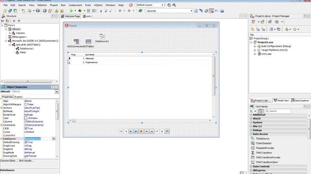Viewport: 311px width, 174px height.
Task: Click the green stack toolbar icon near Seconds
Action: pyautogui.click(x=140, y=11)
